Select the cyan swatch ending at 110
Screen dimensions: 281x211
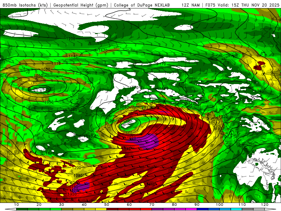(x=236, y=209)
